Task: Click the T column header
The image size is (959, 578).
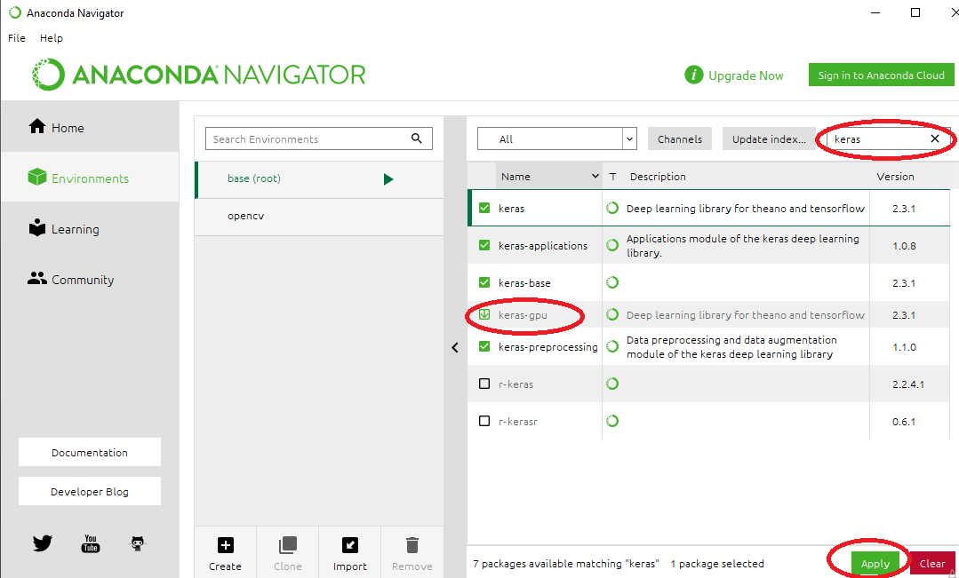Action: click(x=612, y=176)
